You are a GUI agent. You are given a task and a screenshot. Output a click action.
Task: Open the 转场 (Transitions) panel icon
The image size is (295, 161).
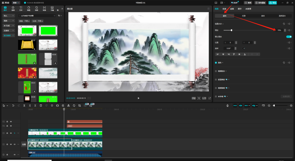(x=44, y=8)
